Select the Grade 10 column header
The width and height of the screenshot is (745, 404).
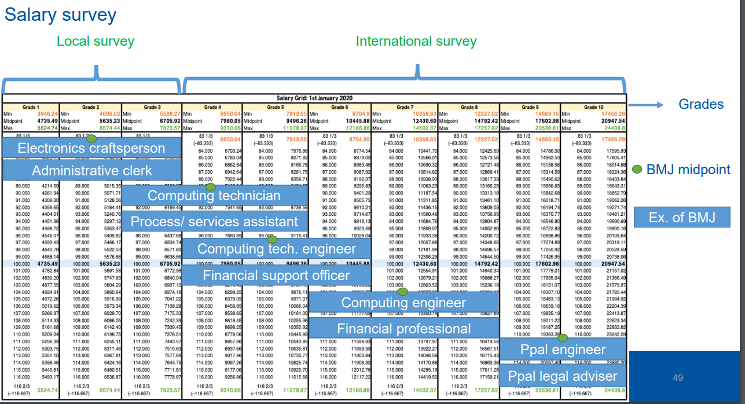(x=594, y=107)
